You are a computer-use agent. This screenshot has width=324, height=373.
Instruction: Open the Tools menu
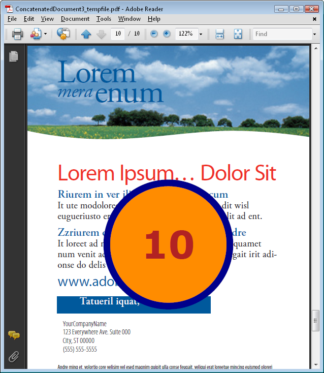point(104,19)
